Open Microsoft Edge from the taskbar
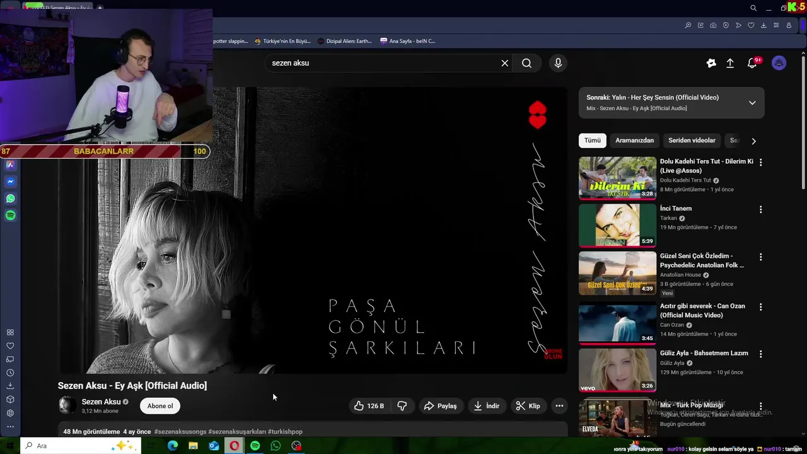Viewport: 807px width, 454px height. tap(172, 446)
